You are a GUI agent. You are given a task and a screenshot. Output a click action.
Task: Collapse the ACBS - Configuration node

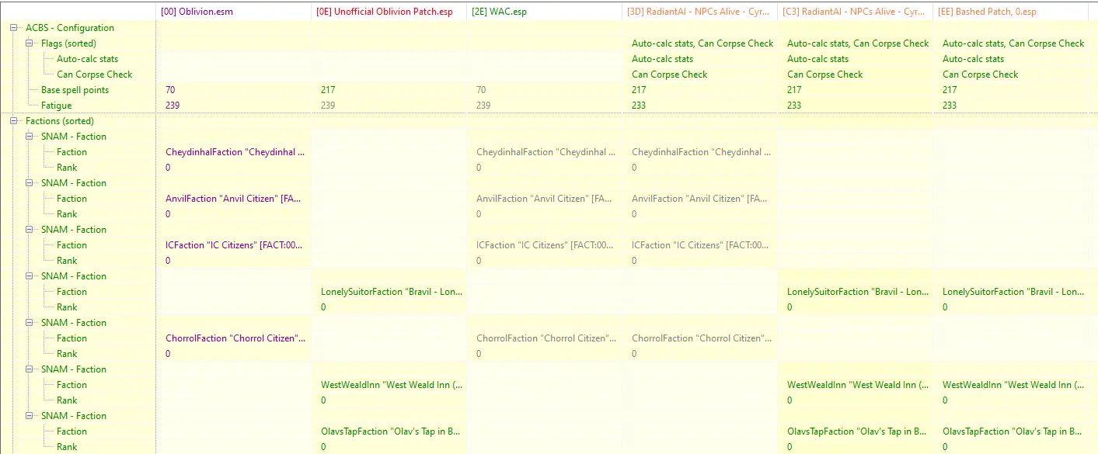point(15,28)
